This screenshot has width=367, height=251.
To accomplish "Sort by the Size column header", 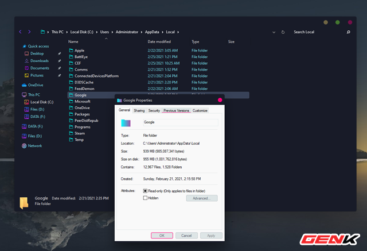I will pos(231,42).
